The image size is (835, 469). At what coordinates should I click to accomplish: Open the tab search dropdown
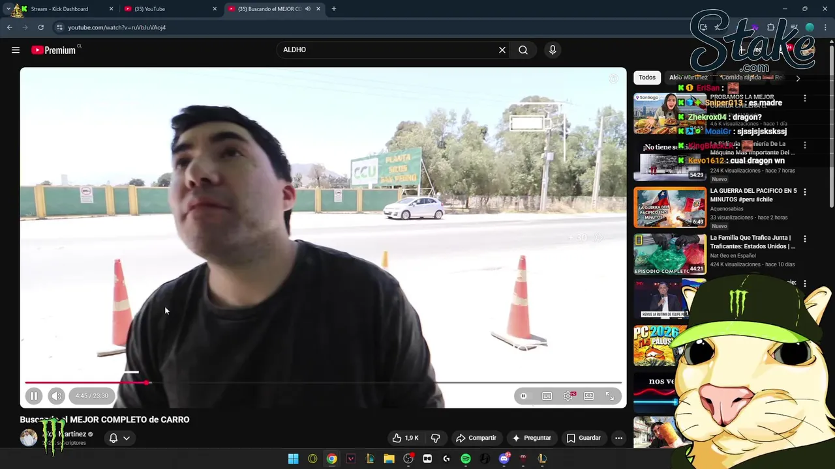click(x=8, y=9)
